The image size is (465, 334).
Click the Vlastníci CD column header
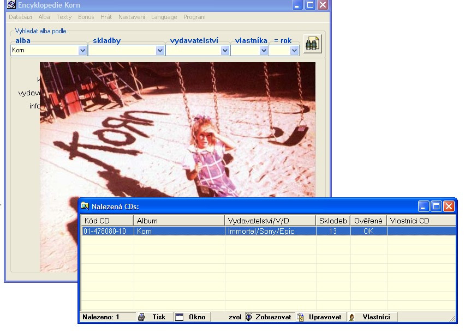[421, 221]
